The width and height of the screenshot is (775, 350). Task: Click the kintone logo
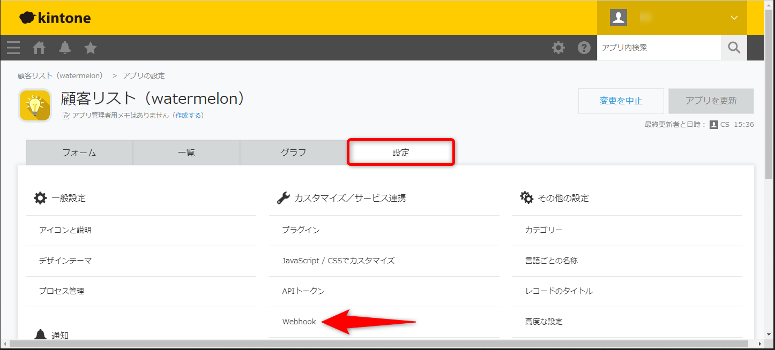tap(55, 18)
